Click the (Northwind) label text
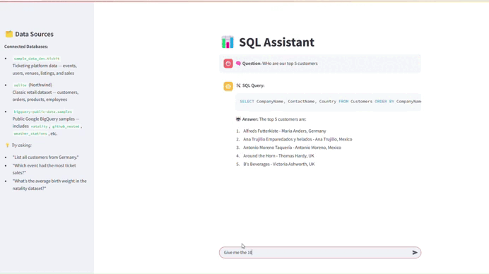489x274 pixels. [x=40, y=85]
